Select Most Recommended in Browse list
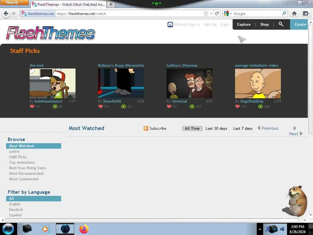Screen dimensions: 313x235 [x=26, y=173]
